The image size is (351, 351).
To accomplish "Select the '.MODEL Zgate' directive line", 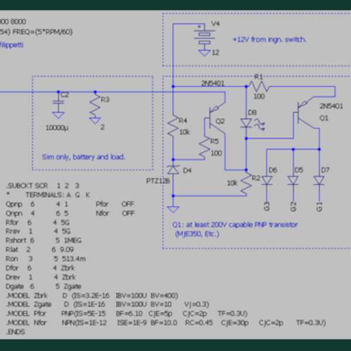I will click(108, 304).
